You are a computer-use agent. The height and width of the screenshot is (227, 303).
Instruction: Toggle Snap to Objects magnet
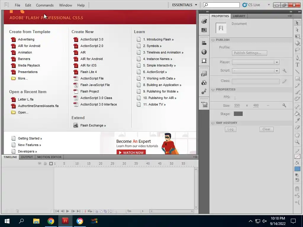[297, 189]
